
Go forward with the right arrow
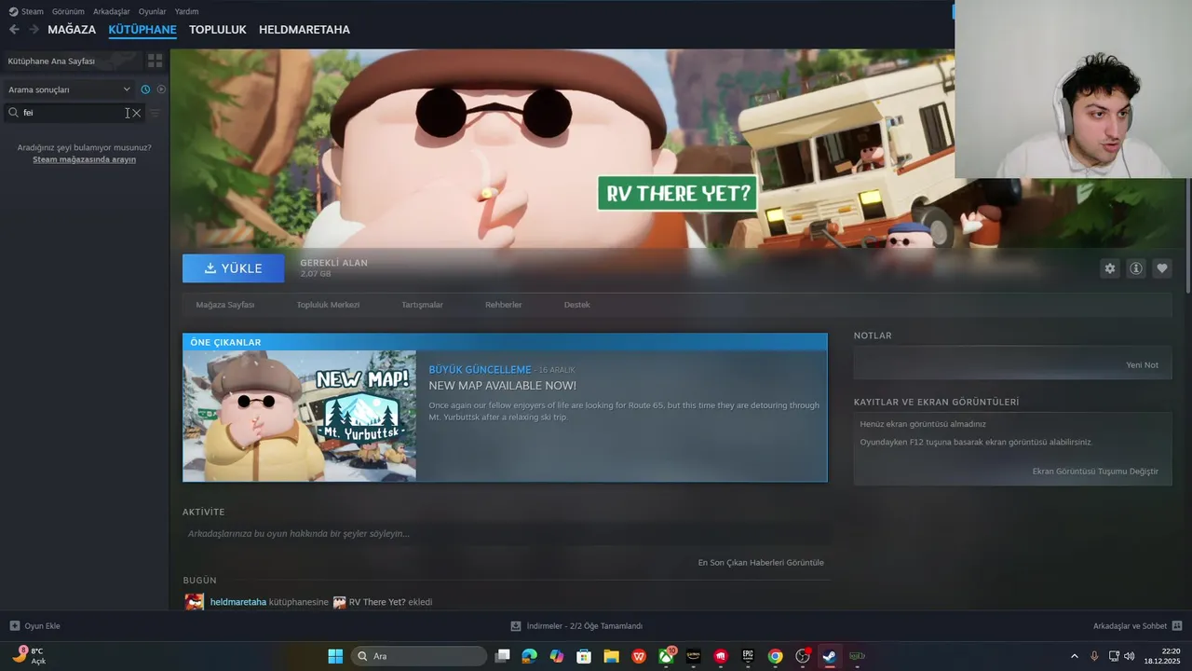tap(34, 30)
